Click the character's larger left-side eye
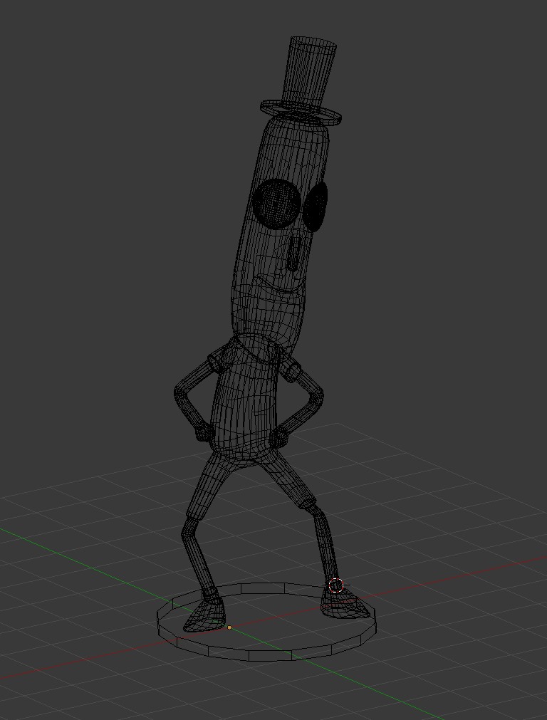Screen dimensions: 547x720 (274, 204)
